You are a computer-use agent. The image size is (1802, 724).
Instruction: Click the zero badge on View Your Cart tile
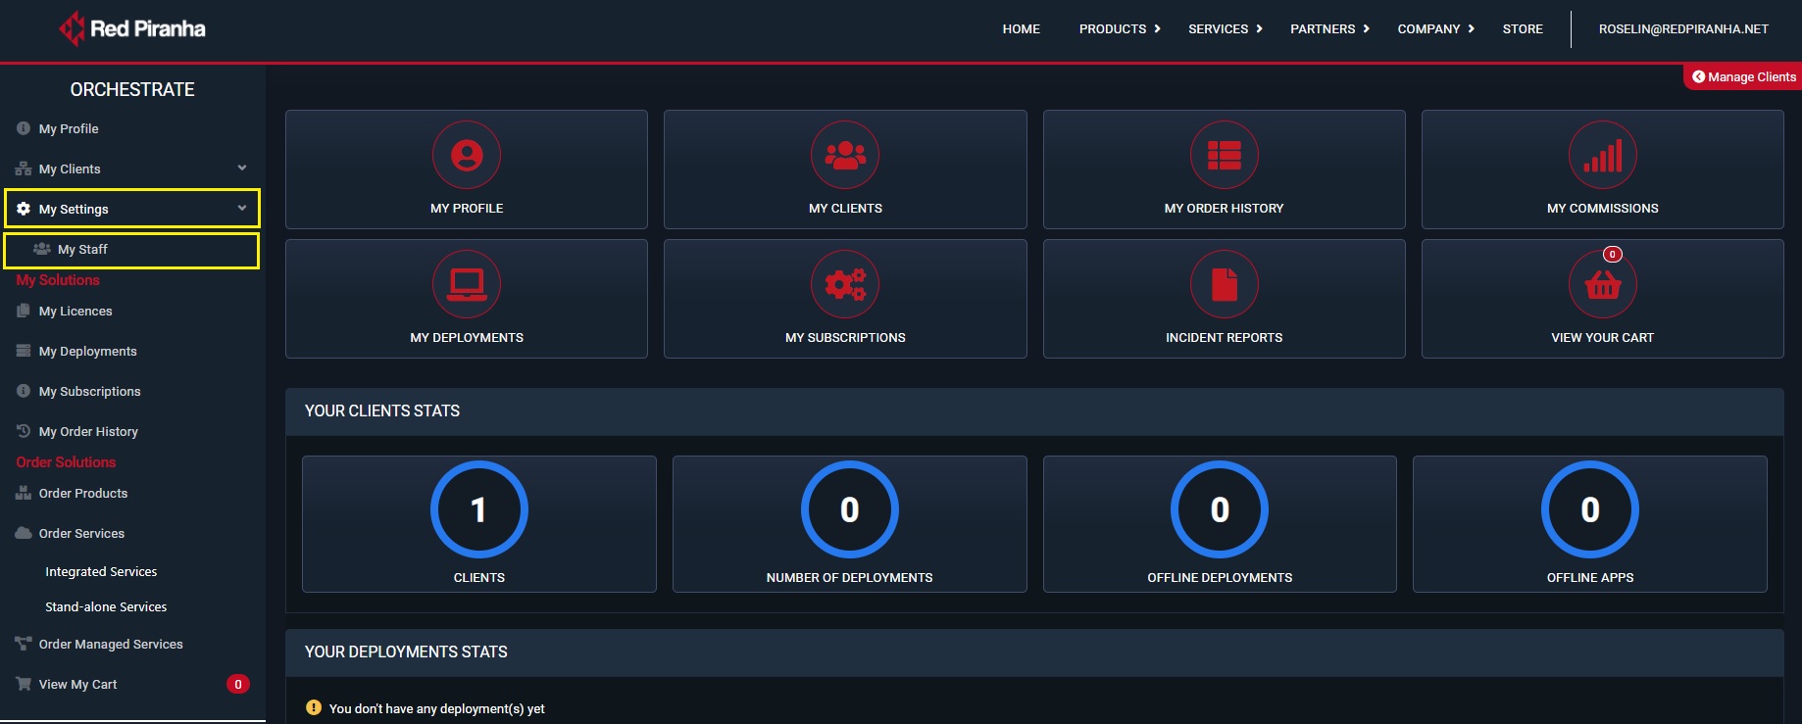1612,254
